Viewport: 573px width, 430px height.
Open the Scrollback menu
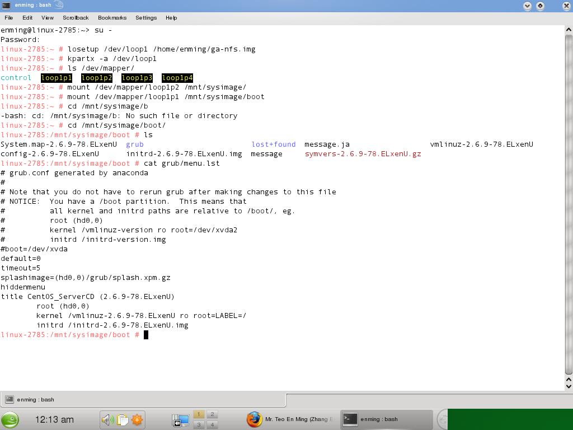click(76, 17)
